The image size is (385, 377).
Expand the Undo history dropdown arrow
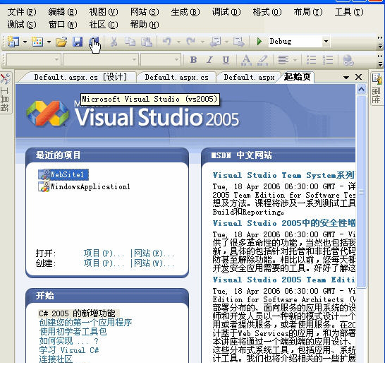pos(178,42)
